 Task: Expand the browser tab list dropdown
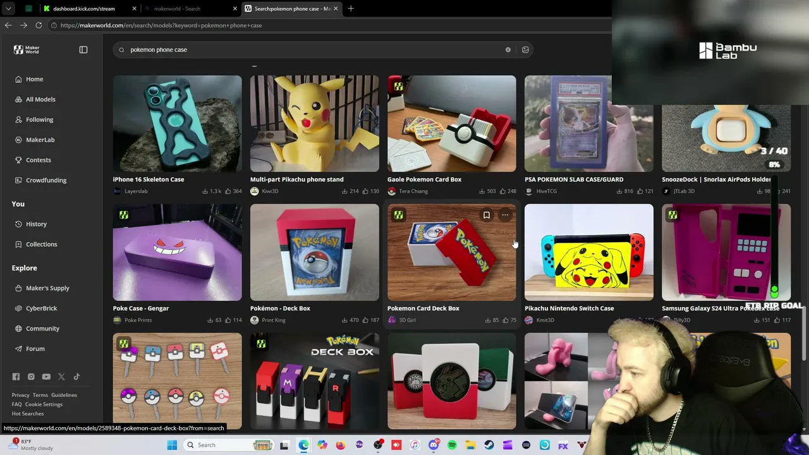(x=8, y=8)
